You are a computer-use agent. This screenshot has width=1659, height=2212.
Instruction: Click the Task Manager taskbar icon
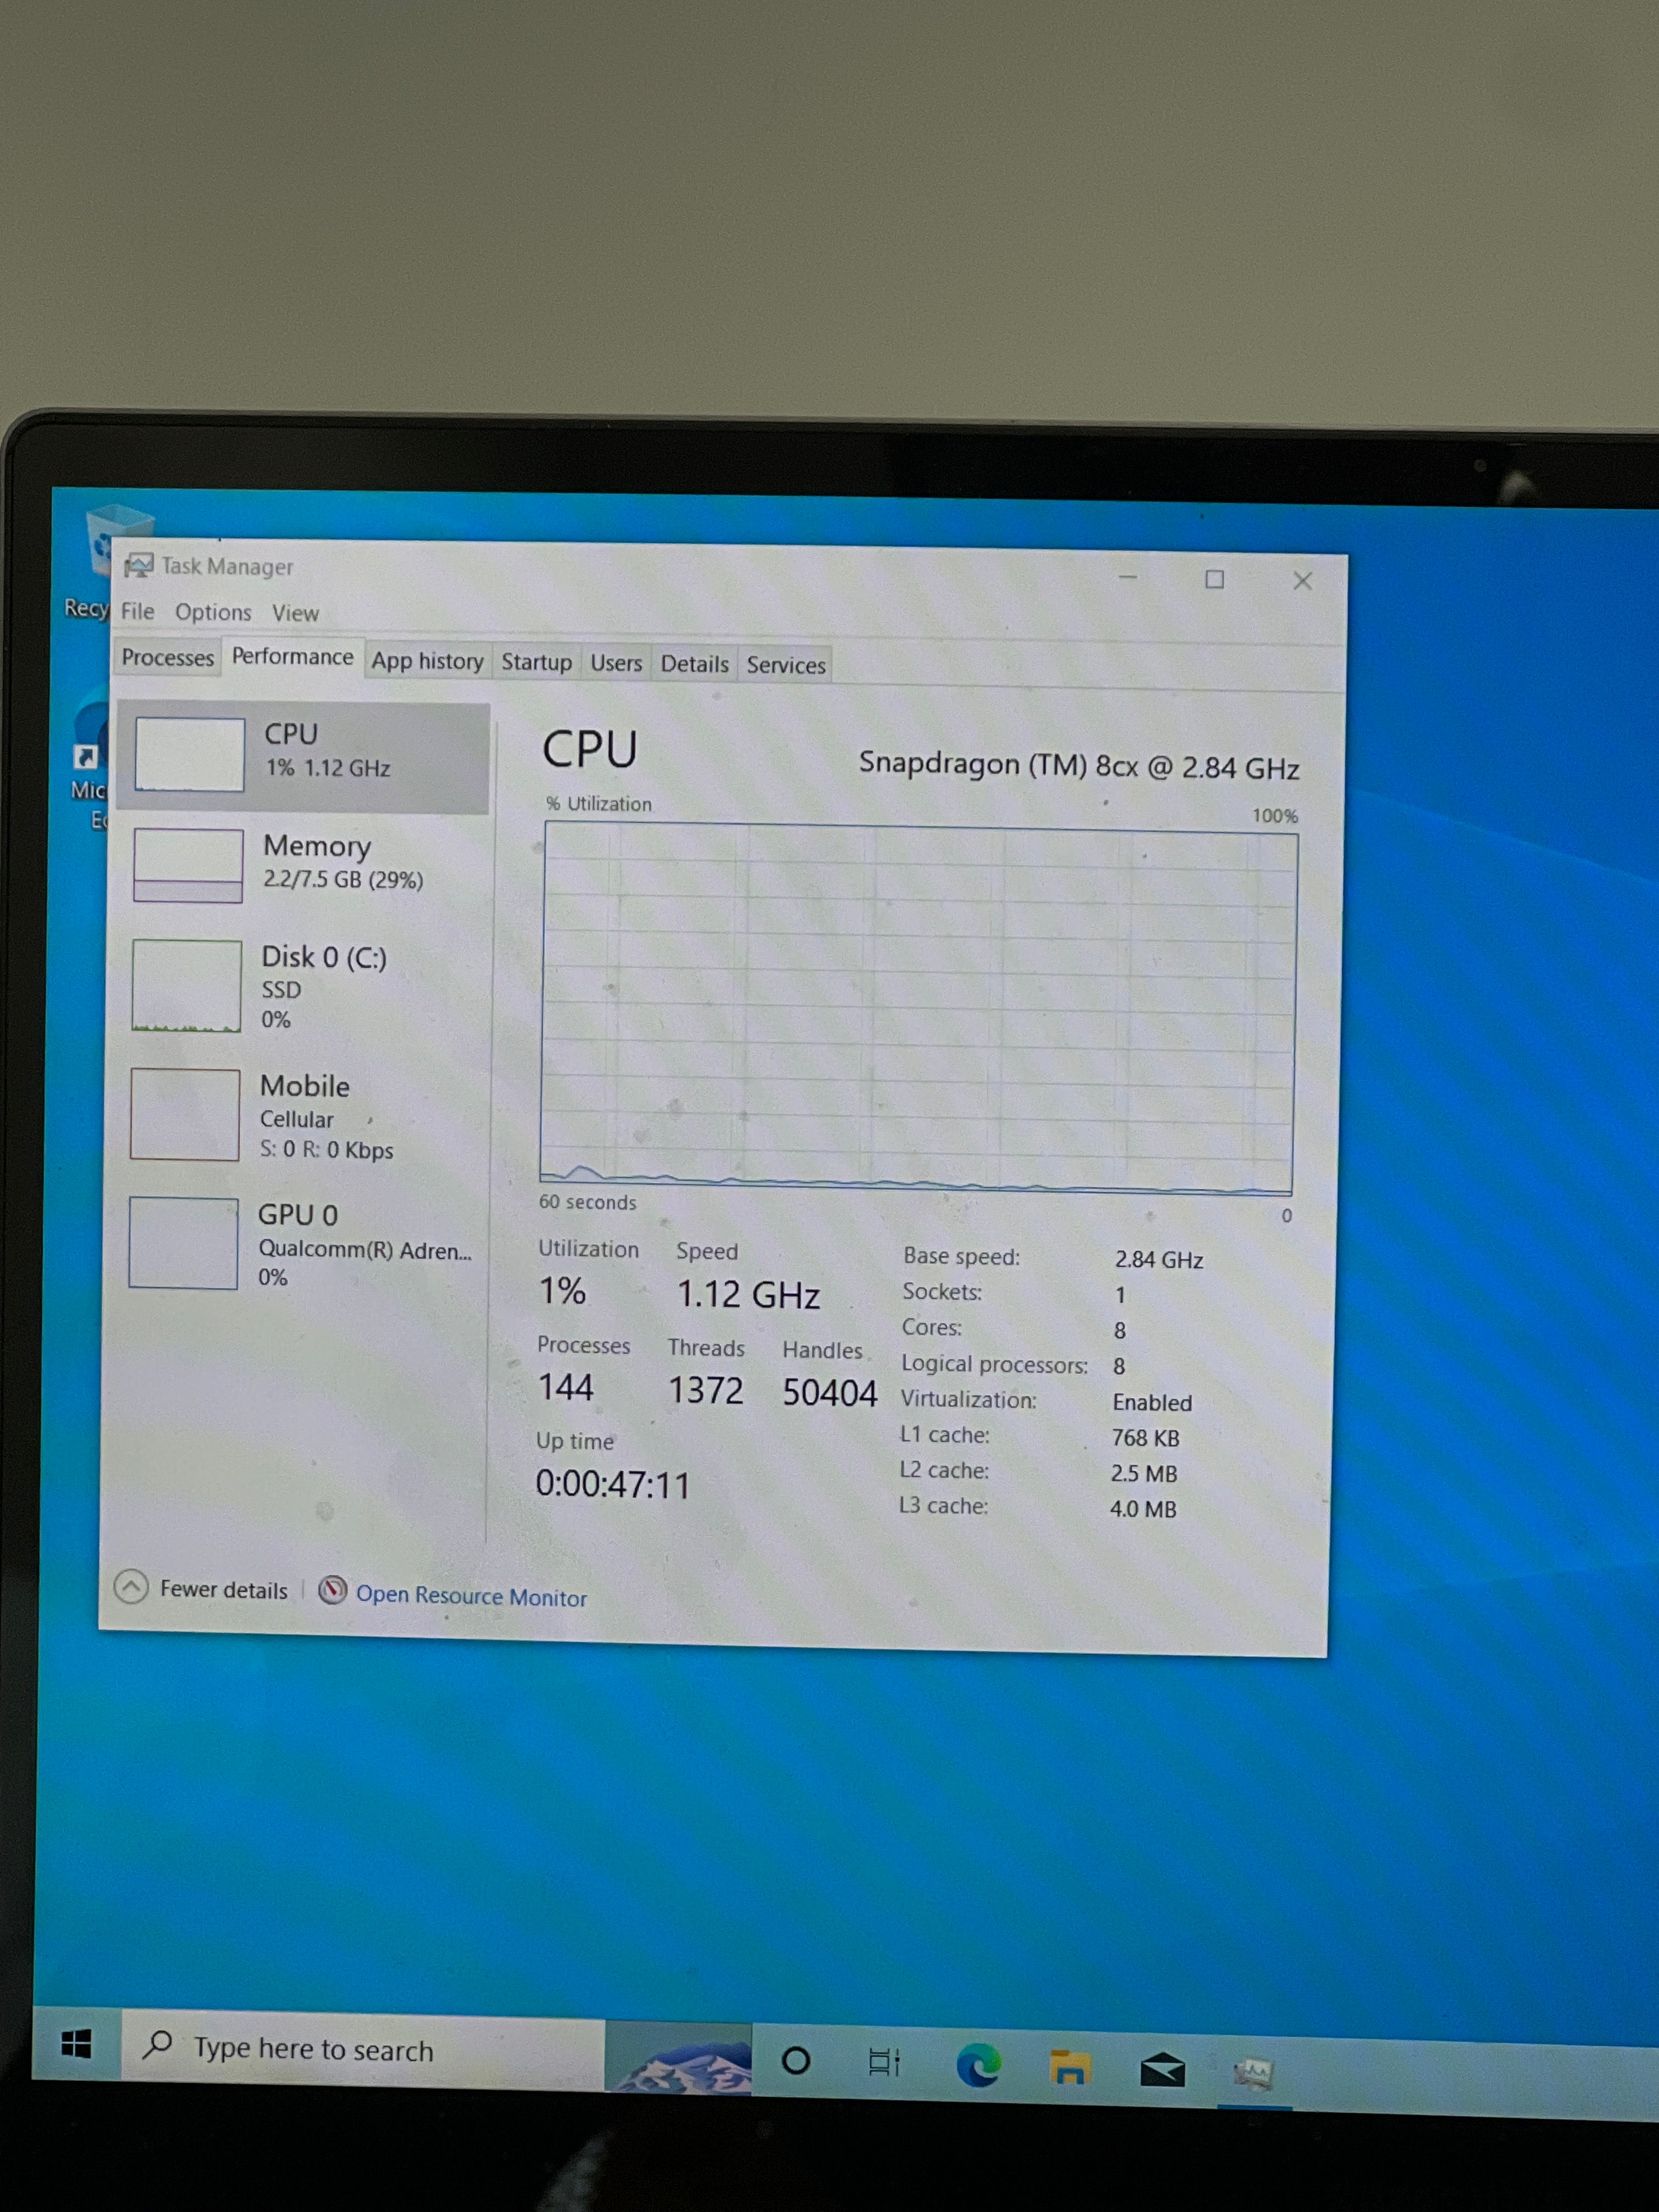[1254, 2074]
